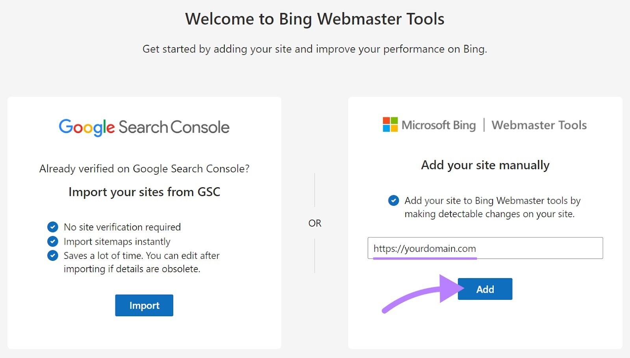
Task: Select the 'Add your site manually' heading
Action: 485,165
